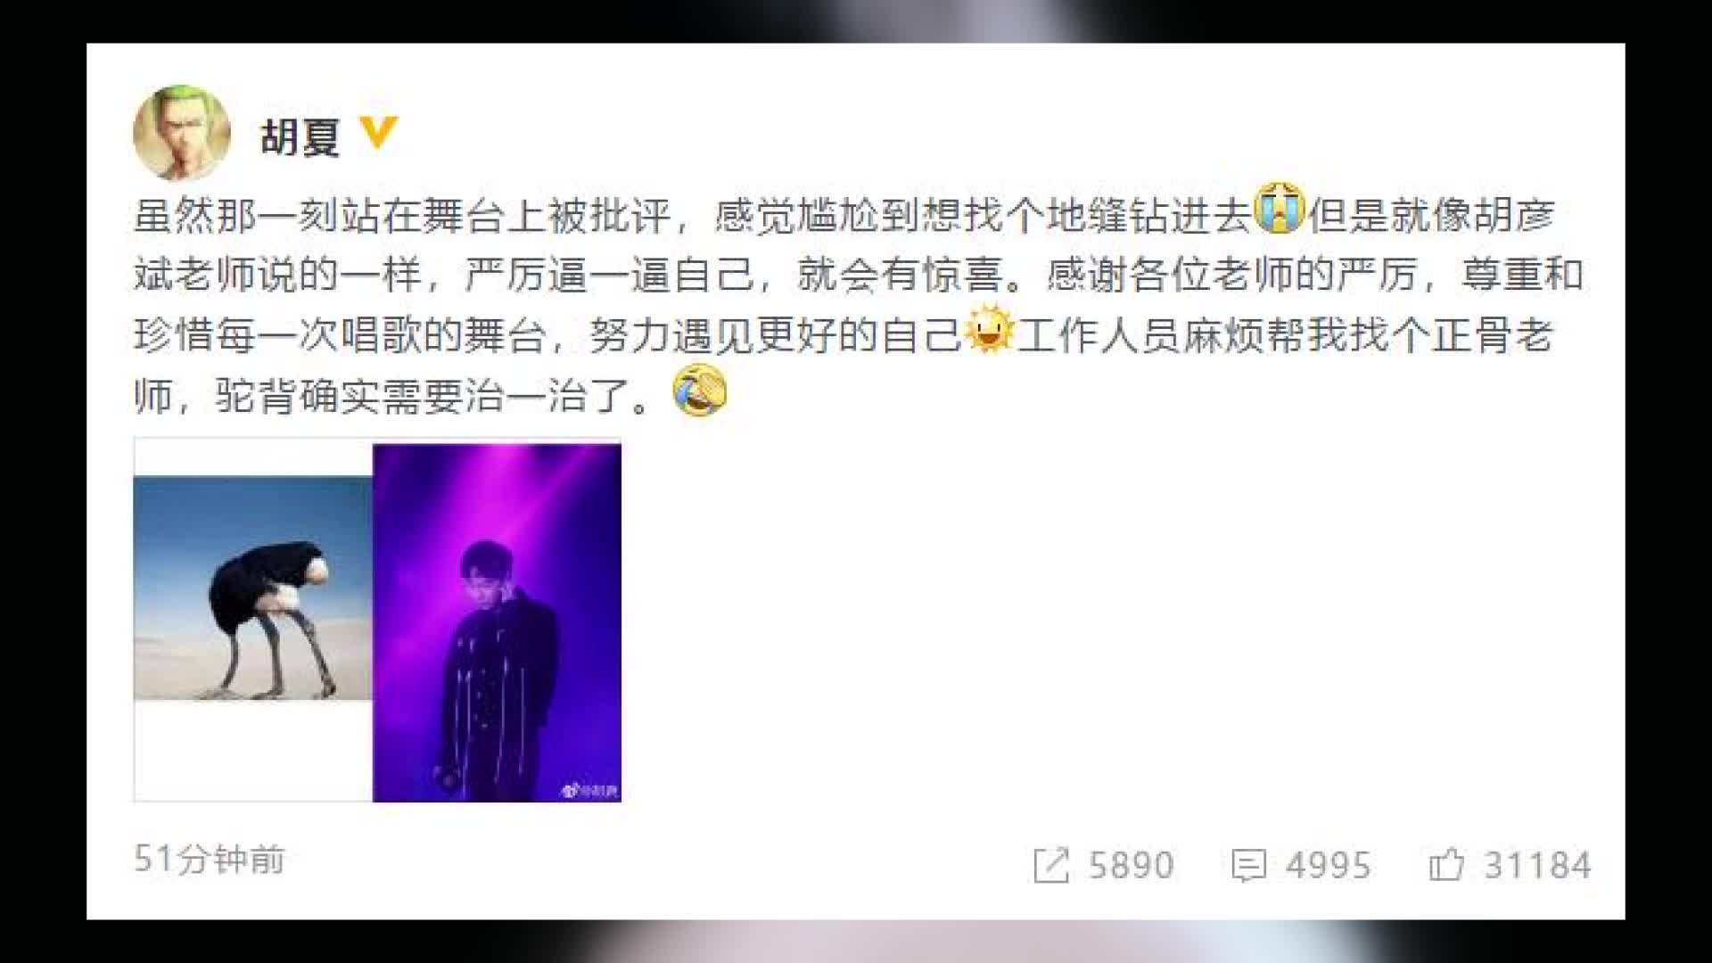Click the 51分钟前 timestamp
Screen dimensions: 1712x963
tap(210, 860)
